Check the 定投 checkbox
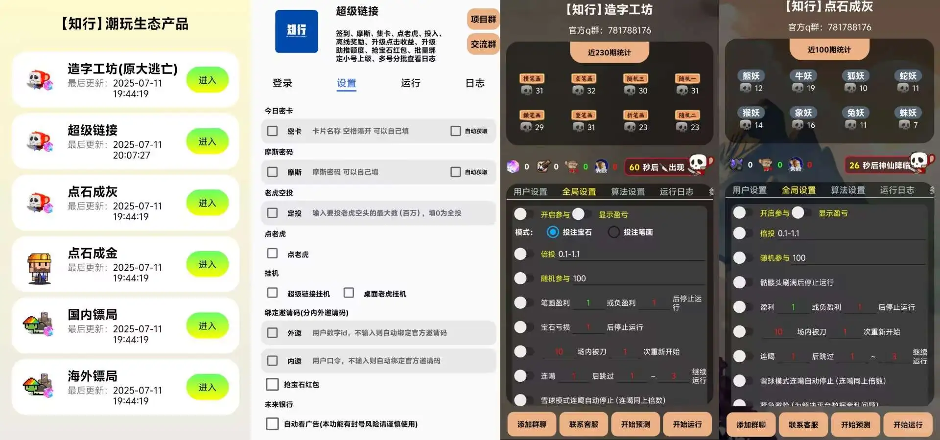 (273, 213)
